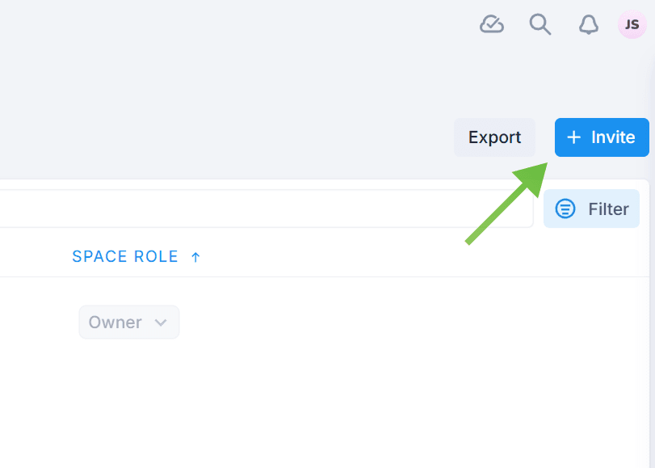Click the Export text label
The image size is (655, 468).
pos(494,137)
